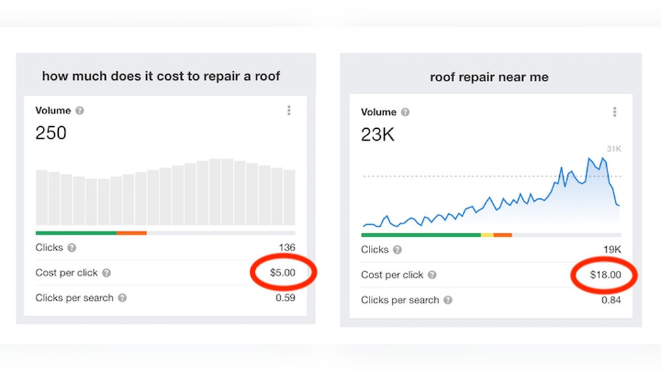This screenshot has width=661, height=372.
Task: Click the Clicks help icon beside 136
Action: click(x=71, y=248)
